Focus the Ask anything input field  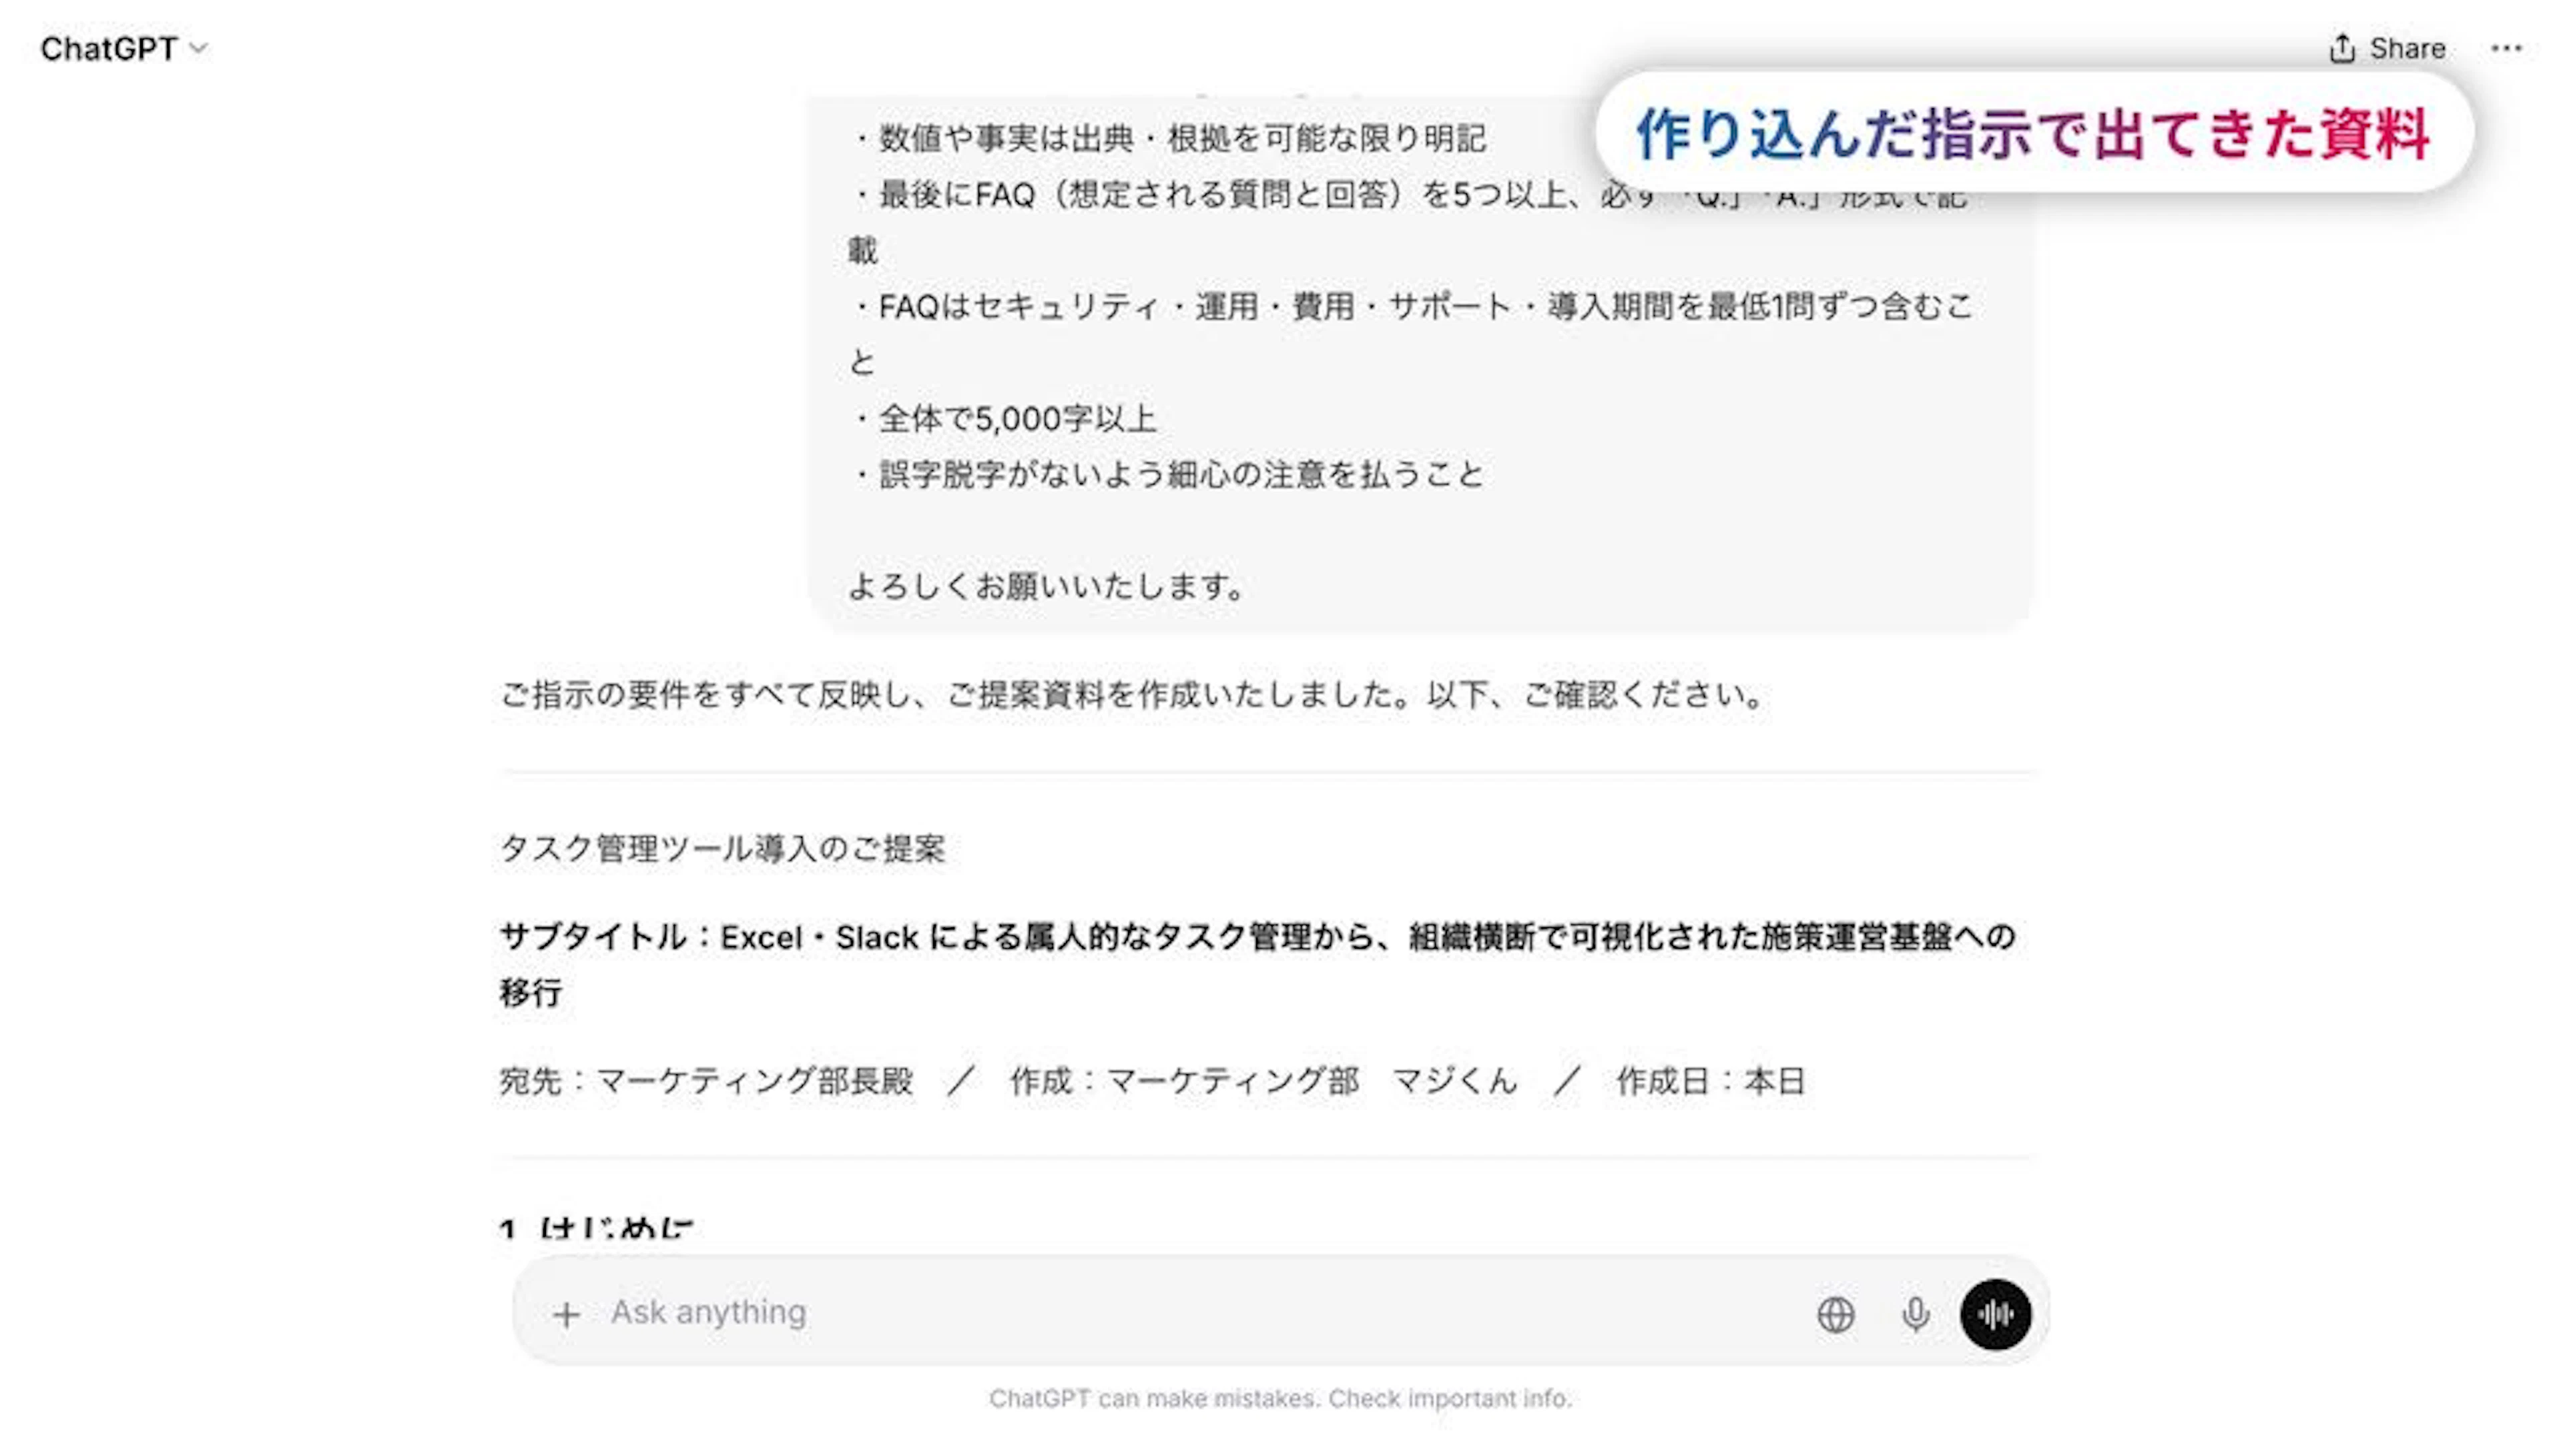click(1194, 1313)
